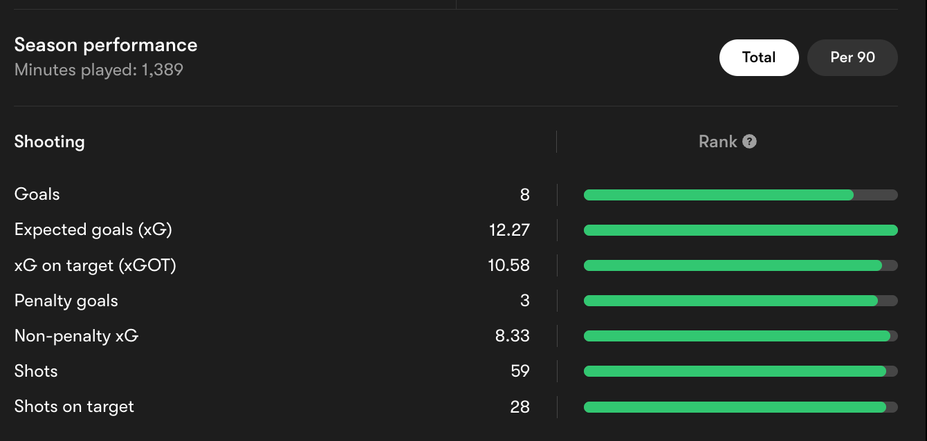This screenshot has width=927, height=441.
Task: Click the Non-penalty xG rank bar
Action: click(x=740, y=336)
